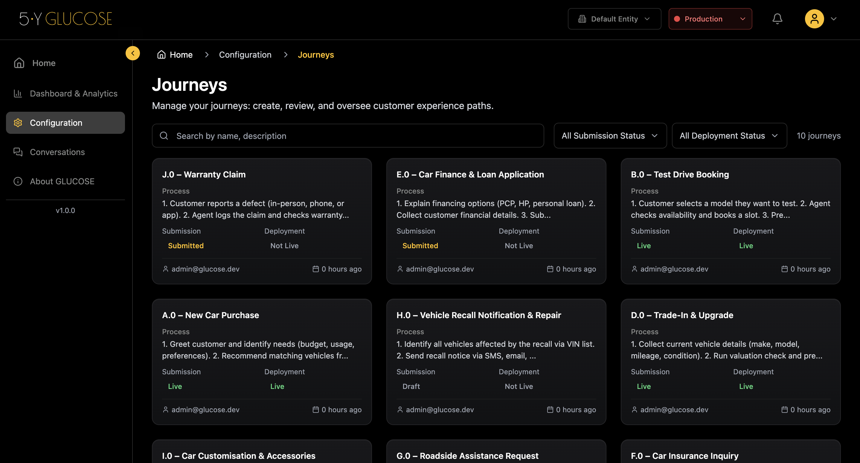Click the home icon in breadcrumb
The width and height of the screenshot is (860, 463).
pos(161,54)
